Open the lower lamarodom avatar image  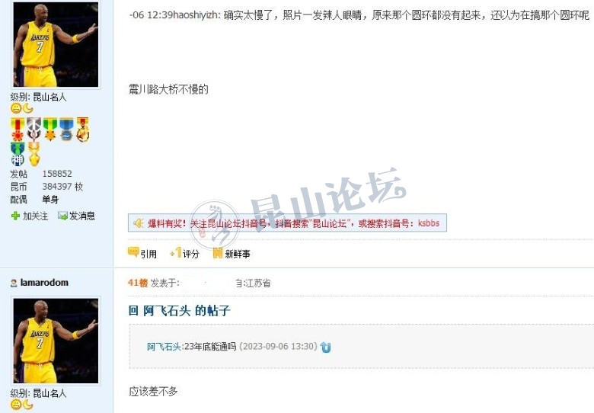click(x=56, y=341)
